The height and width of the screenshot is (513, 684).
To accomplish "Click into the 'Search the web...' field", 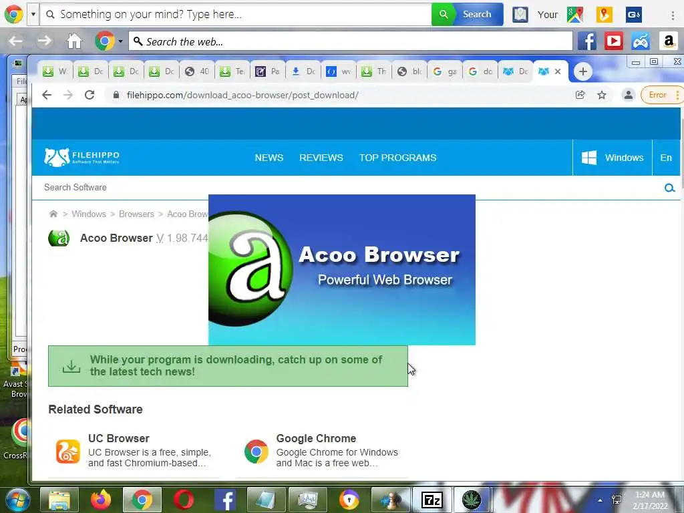I will [350, 41].
